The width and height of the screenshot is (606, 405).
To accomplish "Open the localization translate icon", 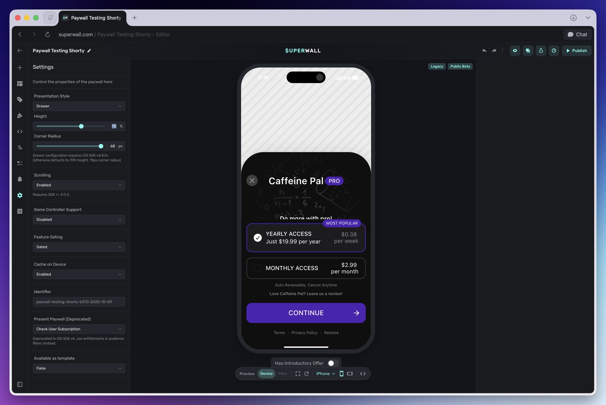I will 20,148.
